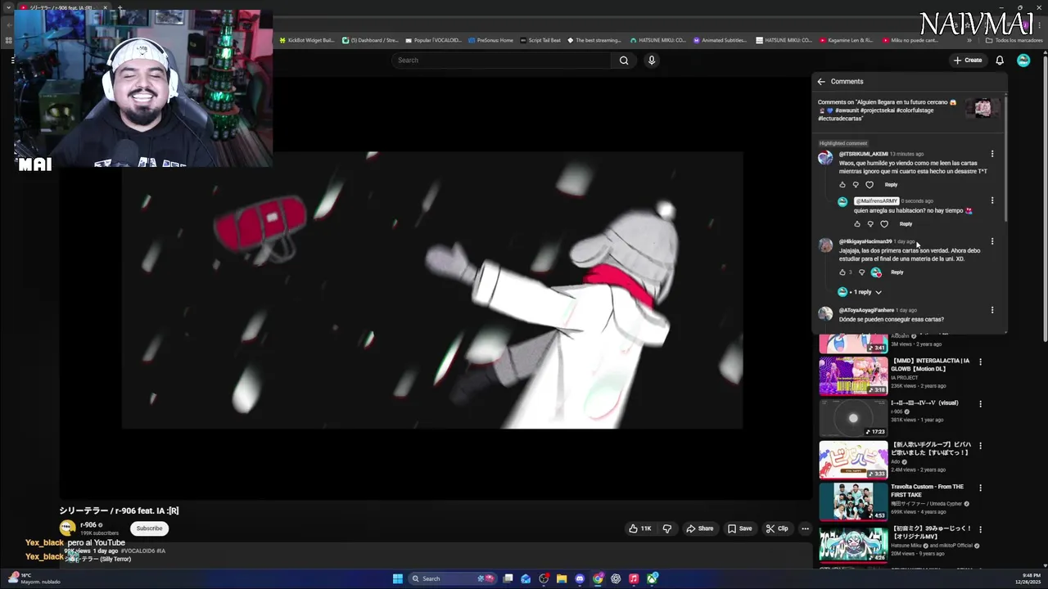
Task: Open the music app taskbar icon
Action: pos(634,578)
